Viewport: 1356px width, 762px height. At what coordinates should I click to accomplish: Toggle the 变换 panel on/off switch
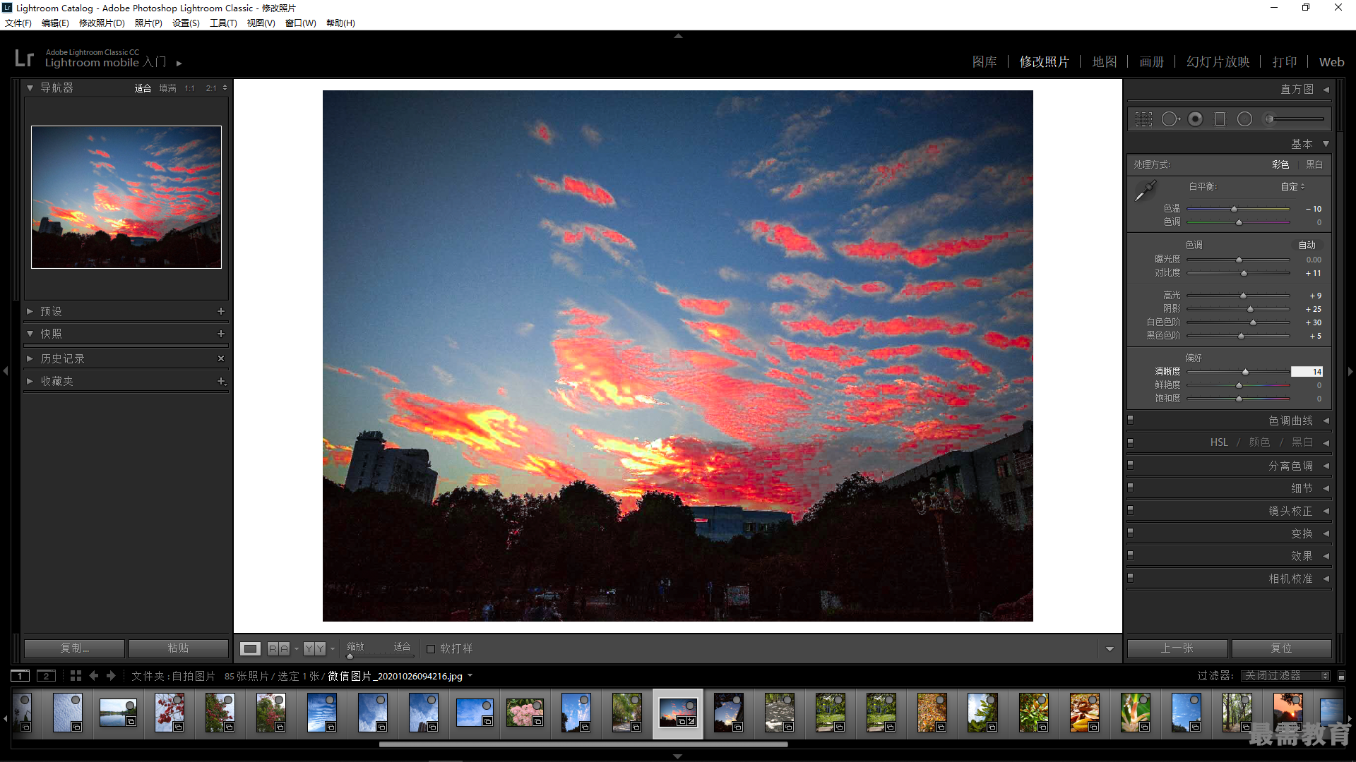[1130, 533]
